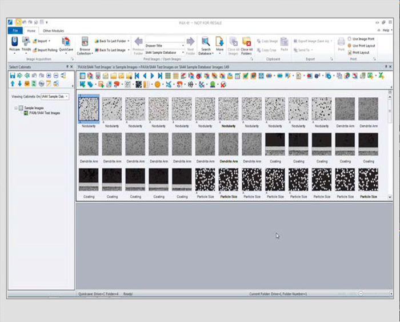400x322 pixels.
Task: Select the first Nodularity thumbnail
Action: click(x=88, y=108)
